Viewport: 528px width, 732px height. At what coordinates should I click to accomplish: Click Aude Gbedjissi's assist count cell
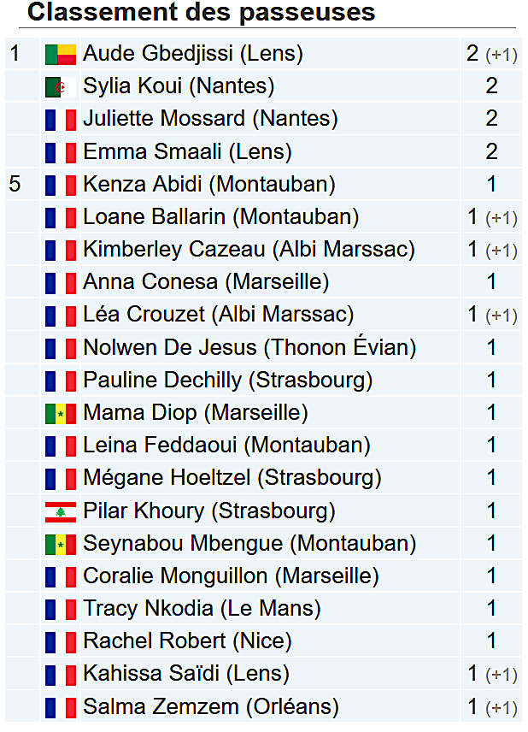pos(491,54)
